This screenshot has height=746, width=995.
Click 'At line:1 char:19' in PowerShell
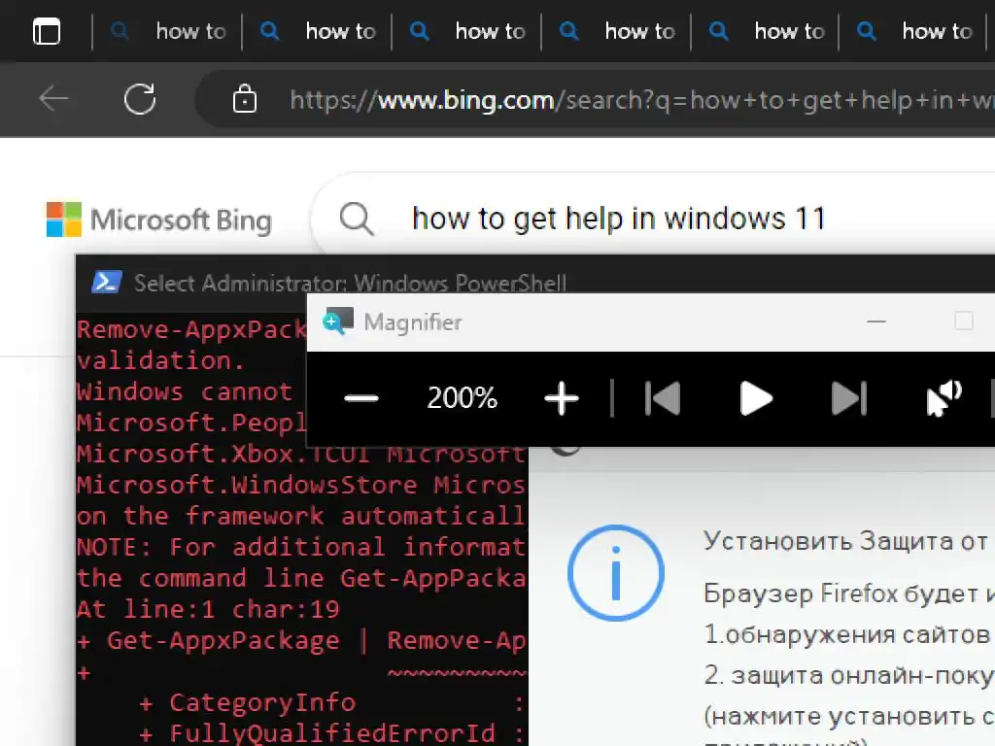(x=208, y=609)
